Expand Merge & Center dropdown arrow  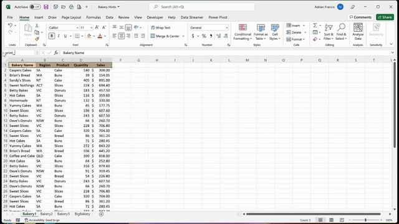click(x=183, y=36)
